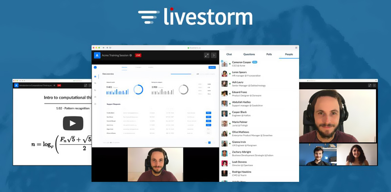The width and height of the screenshot is (391, 192).
Task: Select Loren Spears in the people list
Action: click(x=259, y=74)
